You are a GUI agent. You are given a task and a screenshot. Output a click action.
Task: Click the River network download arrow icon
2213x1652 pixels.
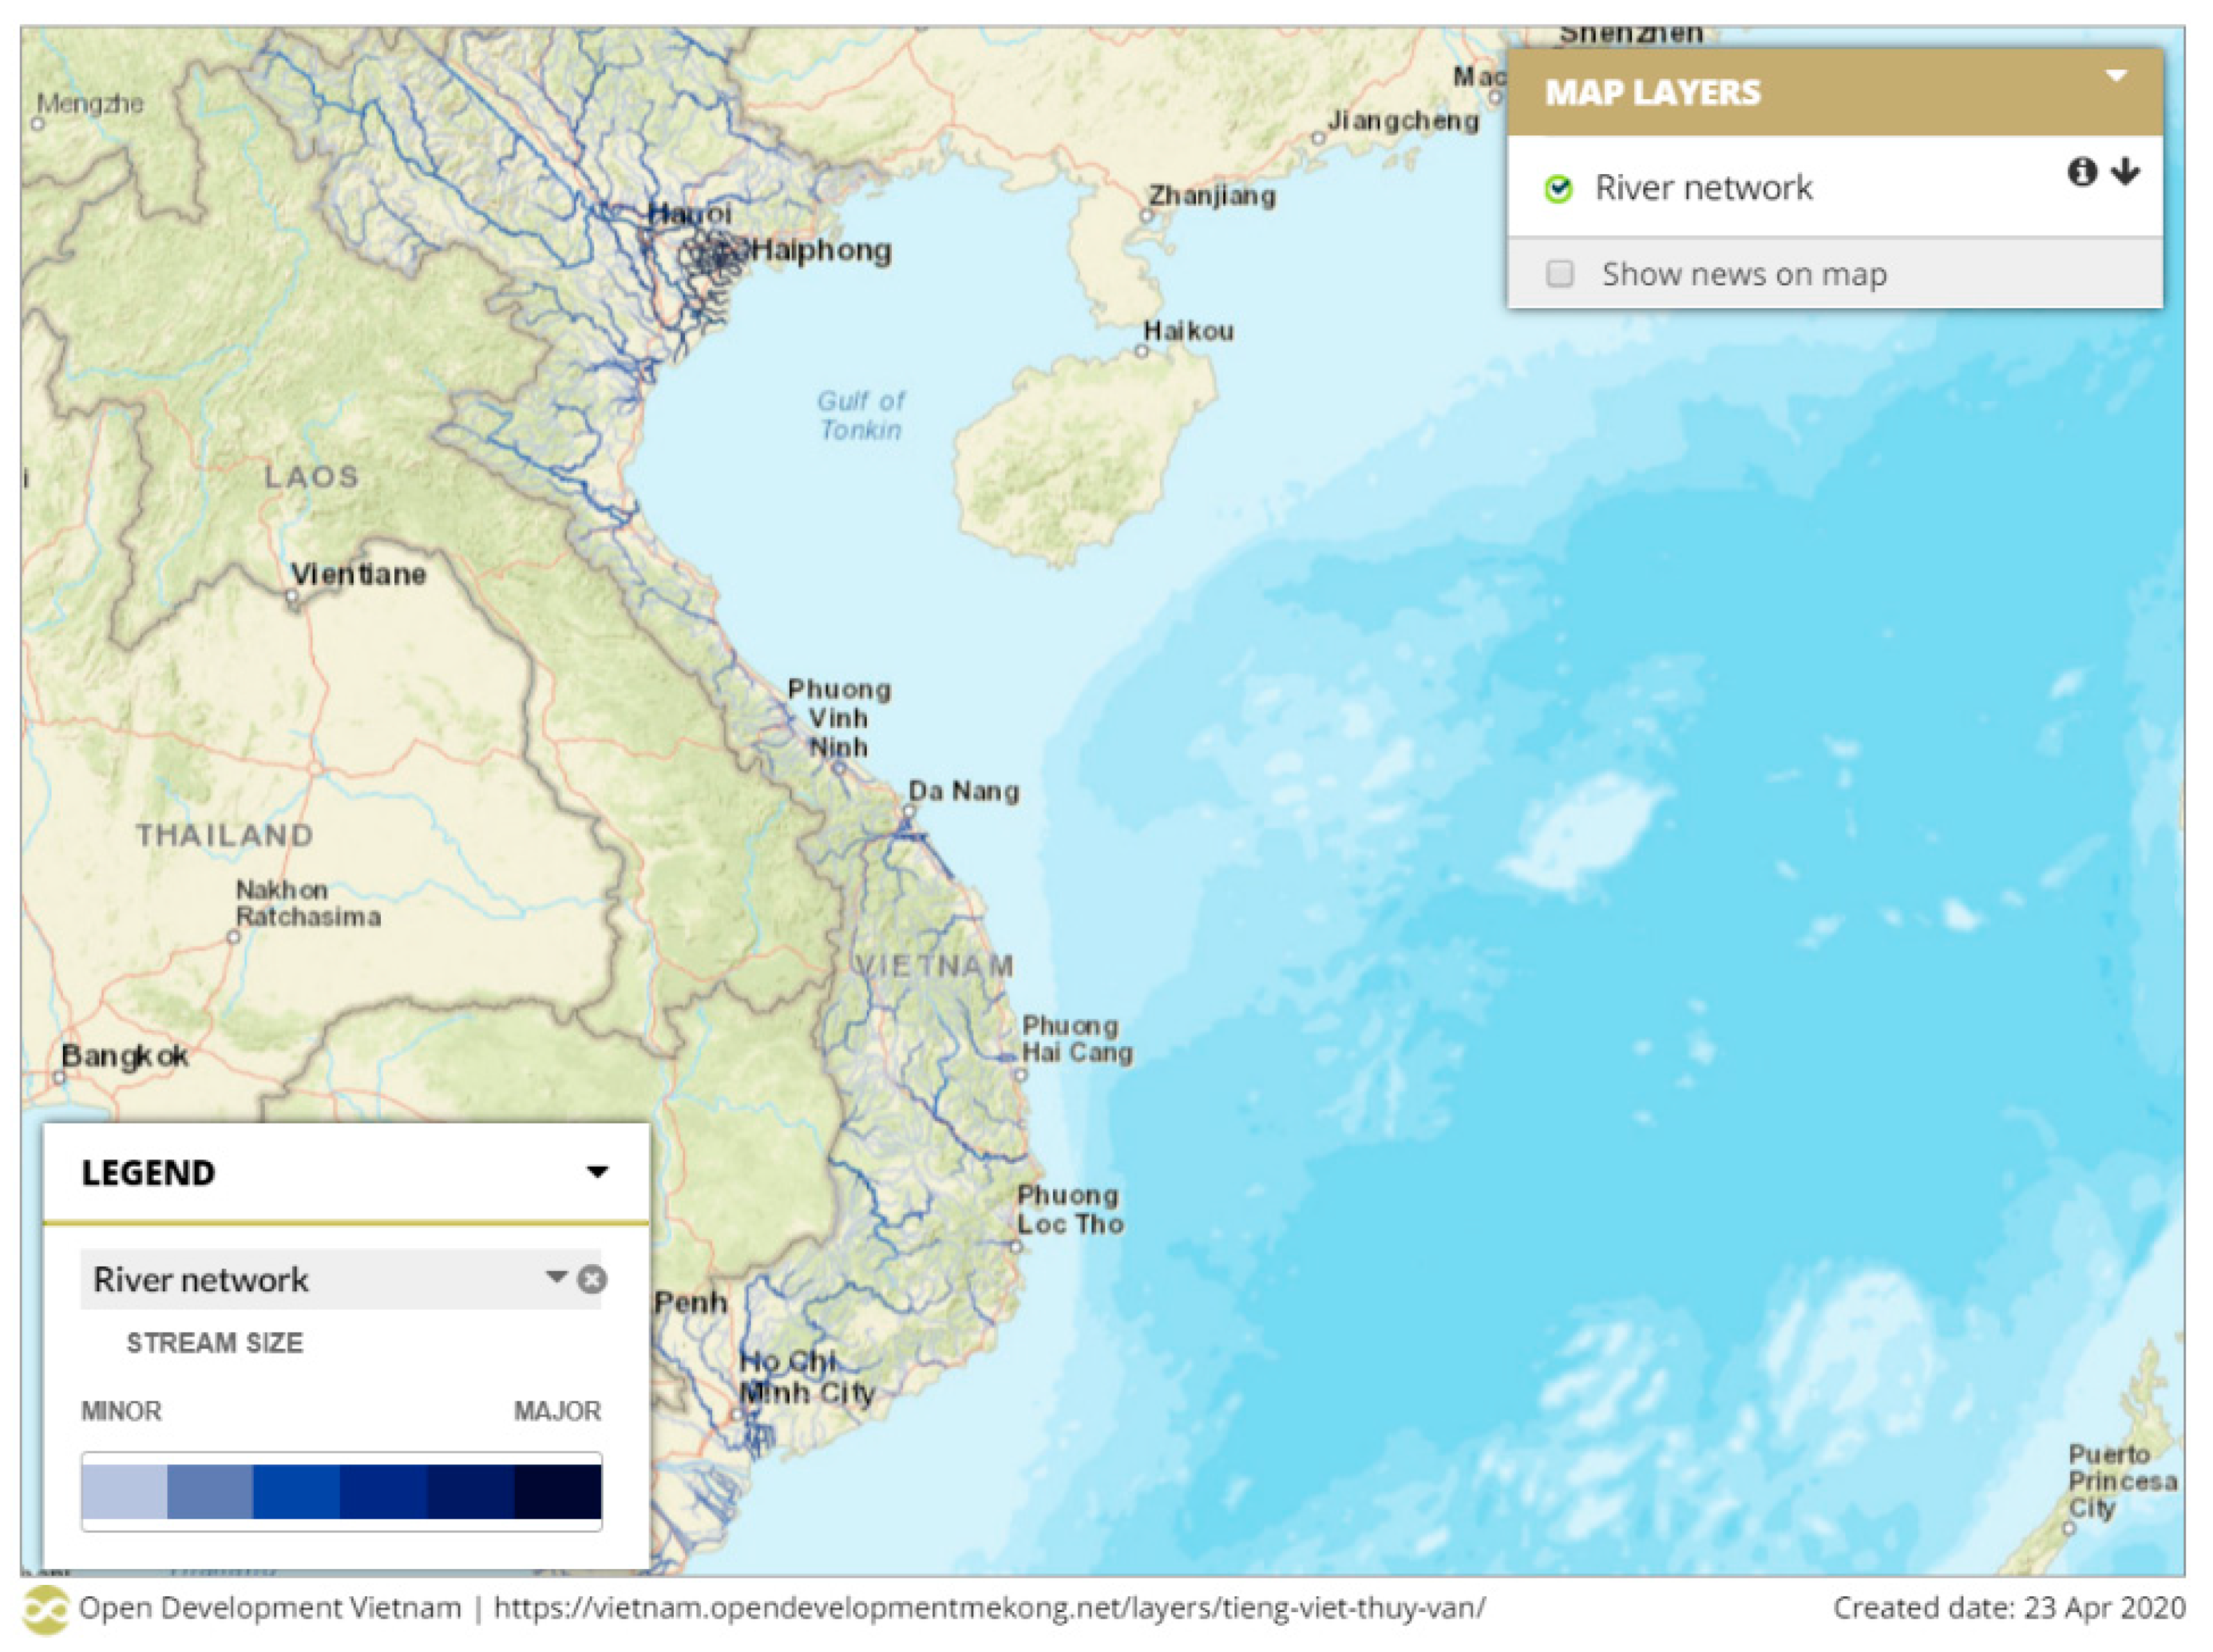click(2125, 172)
